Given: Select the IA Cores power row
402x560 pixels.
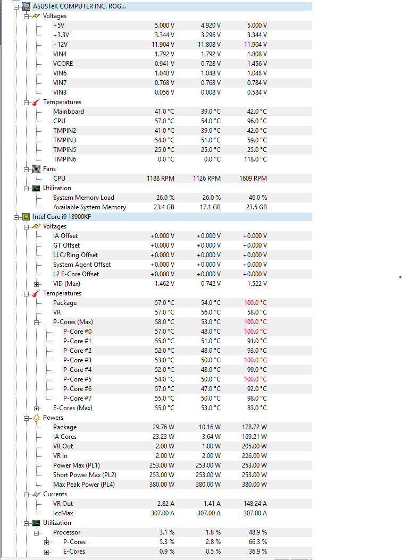Looking at the screenshot, I should [182, 436].
